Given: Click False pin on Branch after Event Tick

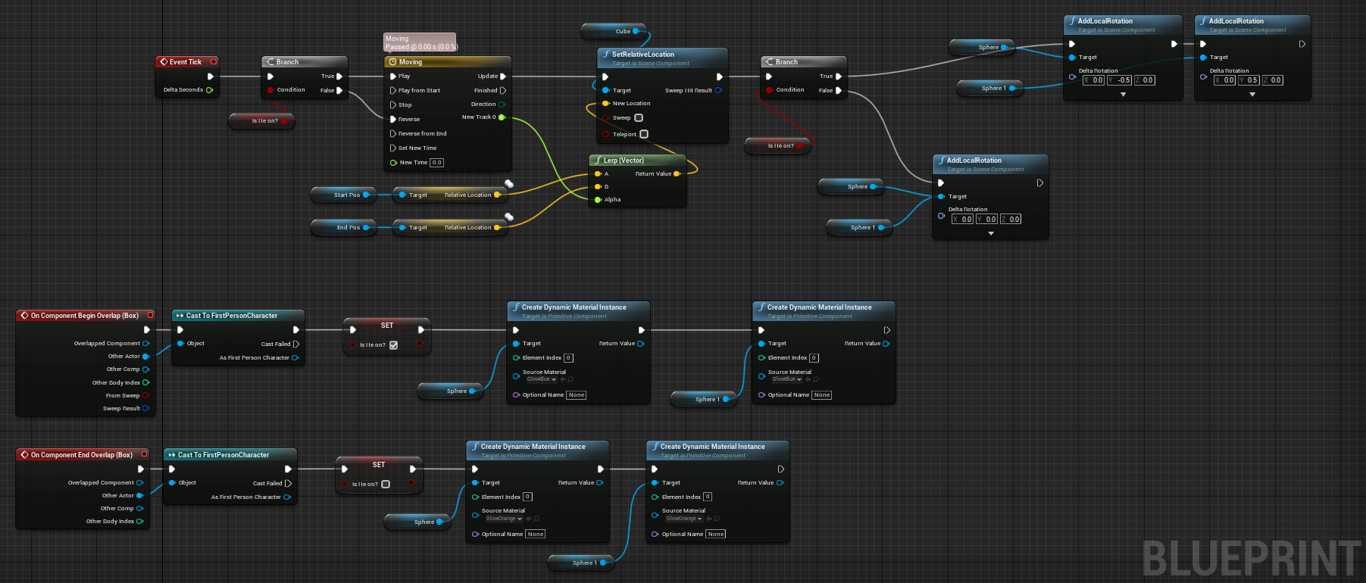Looking at the screenshot, I should click(x=339, y=90).
